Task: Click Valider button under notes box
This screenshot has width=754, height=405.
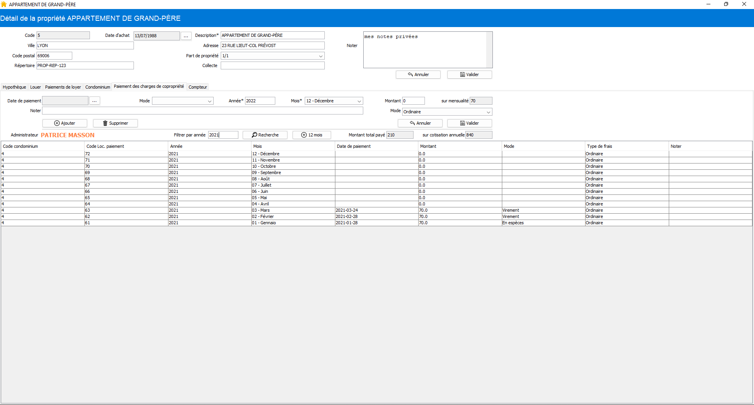Action: [x=470, y=74]
